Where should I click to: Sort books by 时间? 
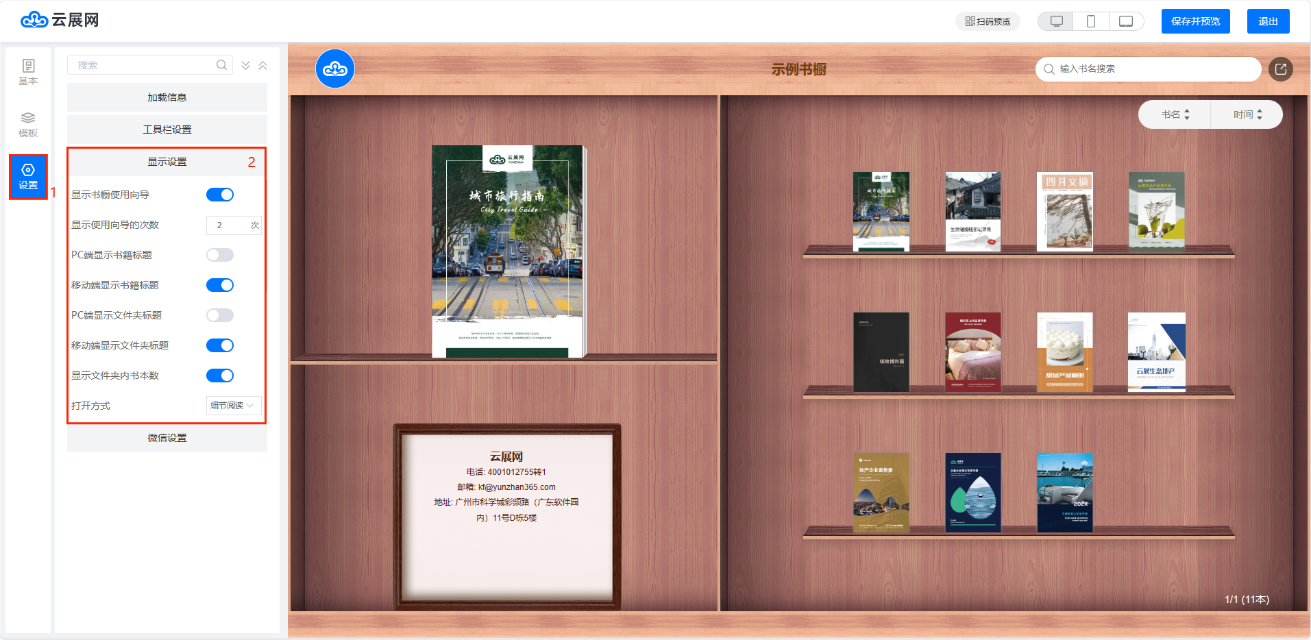1247,114
